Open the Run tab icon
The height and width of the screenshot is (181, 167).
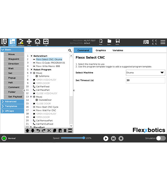coord(4,42)
